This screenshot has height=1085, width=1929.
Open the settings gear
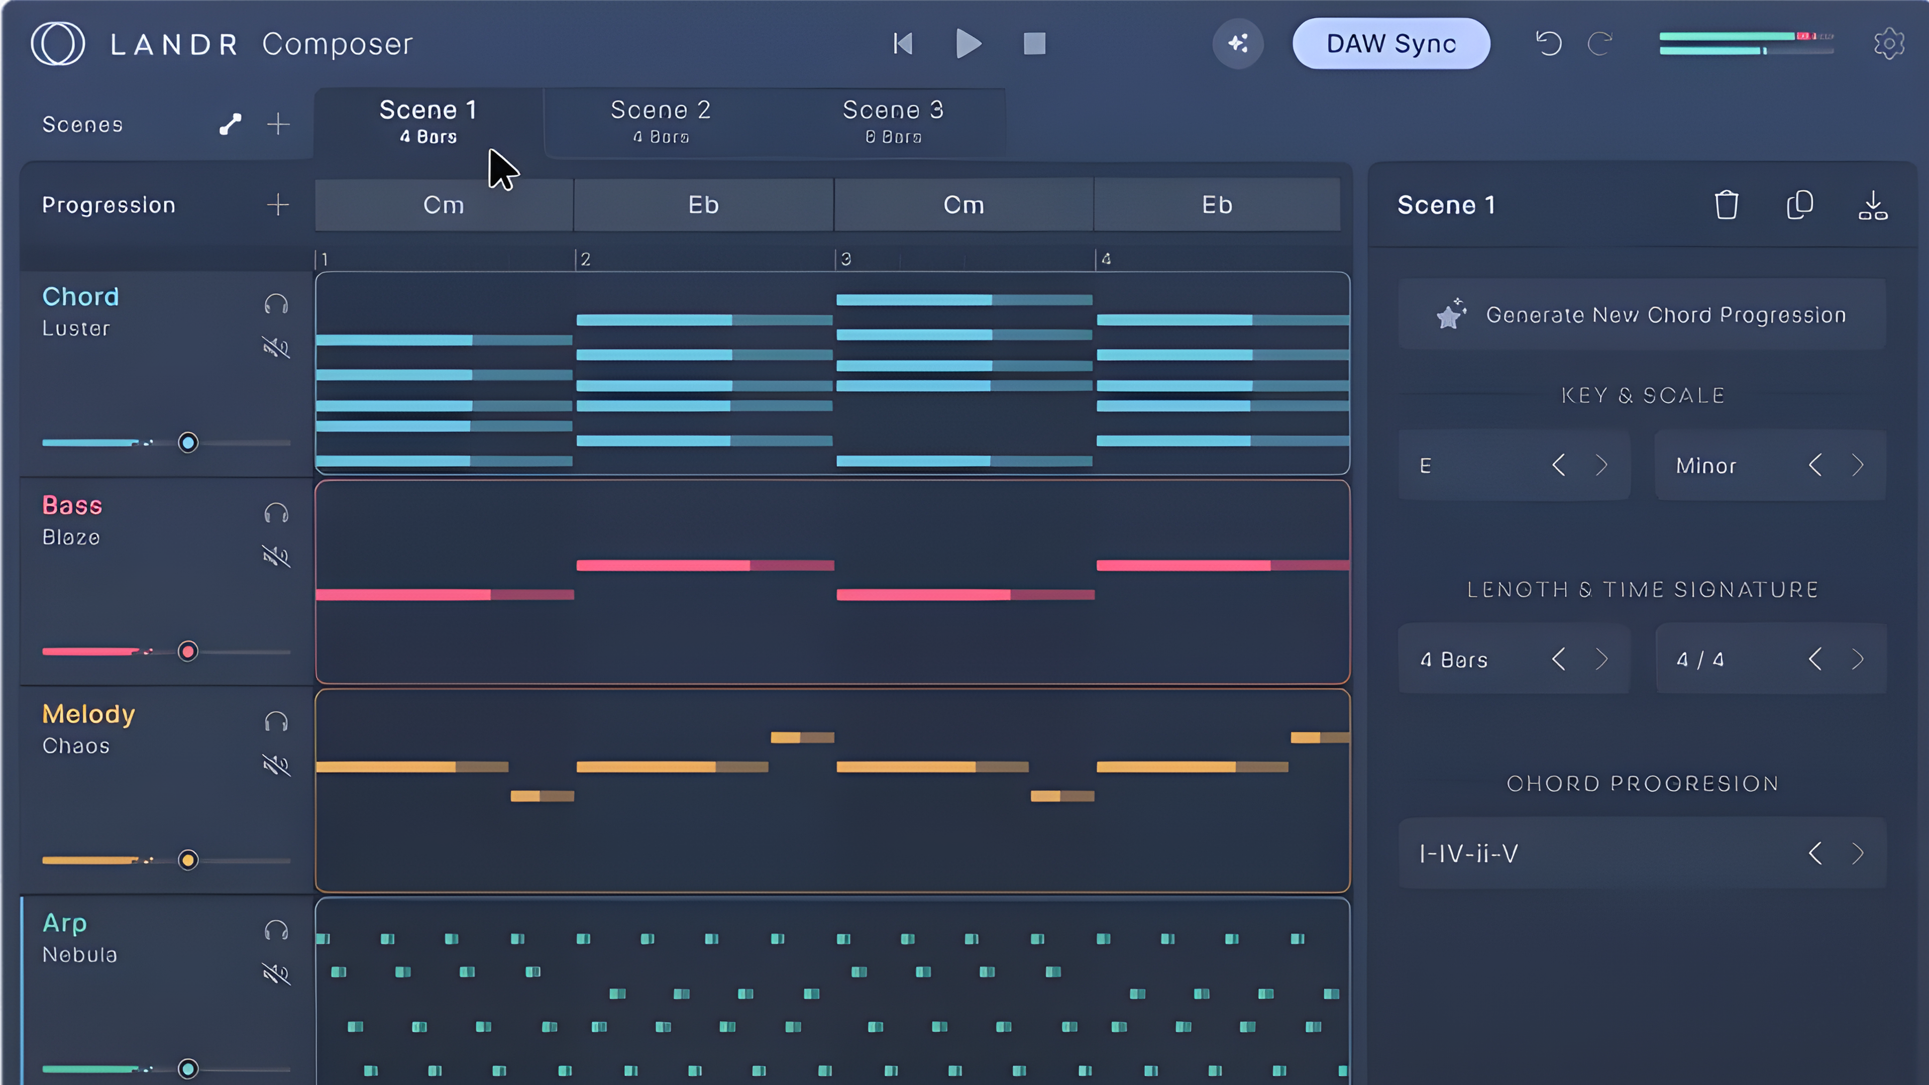[1889, 43]
